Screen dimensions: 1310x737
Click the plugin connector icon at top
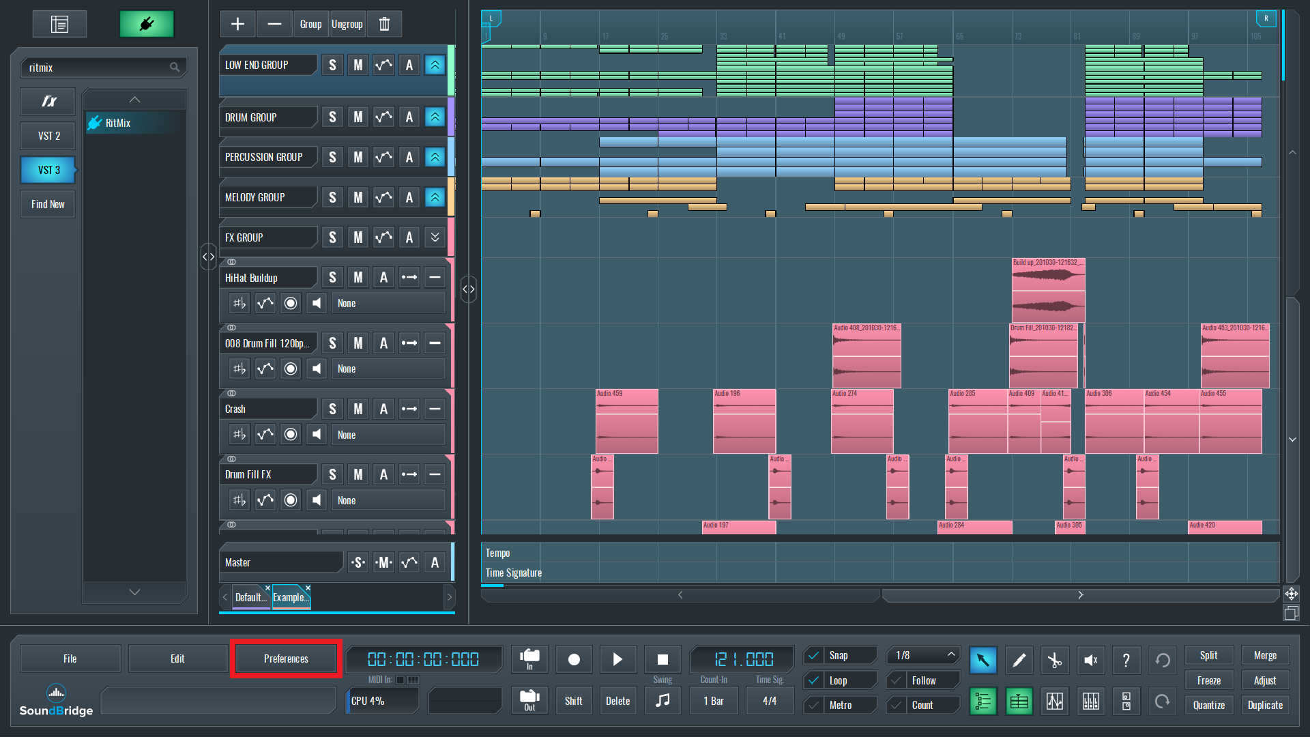click(x=146, y=25)
